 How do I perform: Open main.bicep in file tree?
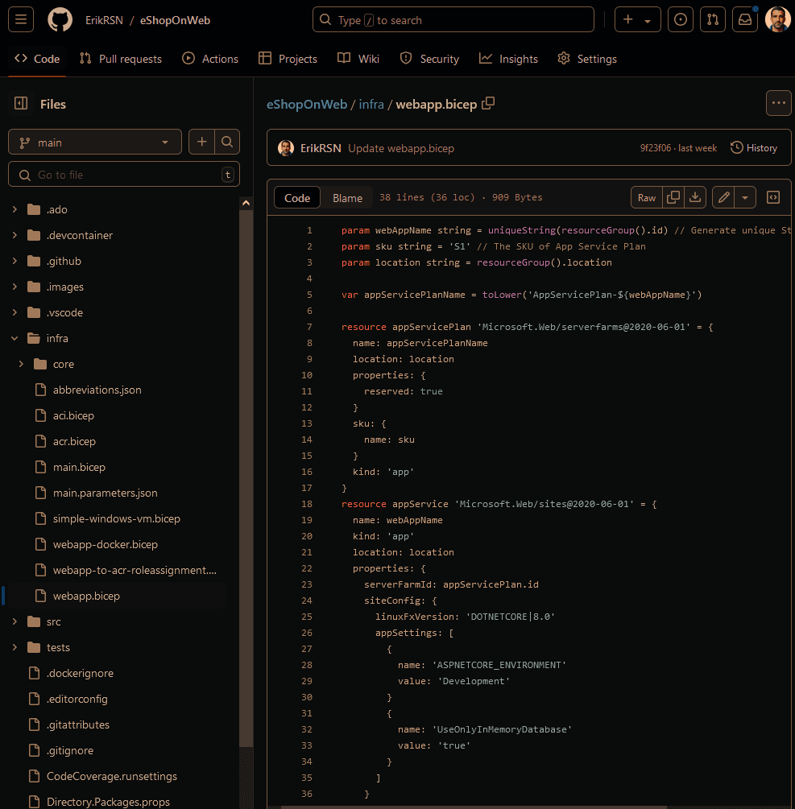[x=79, y=468]
